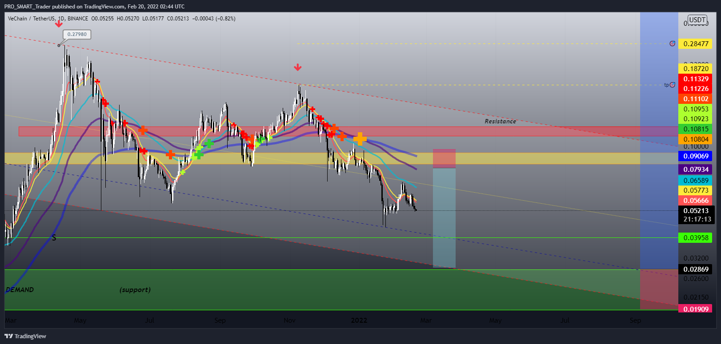The height and width of the screenshot is (344, 721).
Task: Click the VeChain / TetherUS symbol title
Action: click(32, 19)
